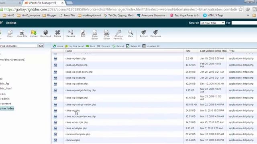Open Press This bookmark
This screenshot has height=144, width=257.
click(x=67, y=15)
